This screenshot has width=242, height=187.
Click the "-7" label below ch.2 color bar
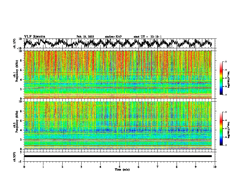pyautogui.click(x=225, y=145)
